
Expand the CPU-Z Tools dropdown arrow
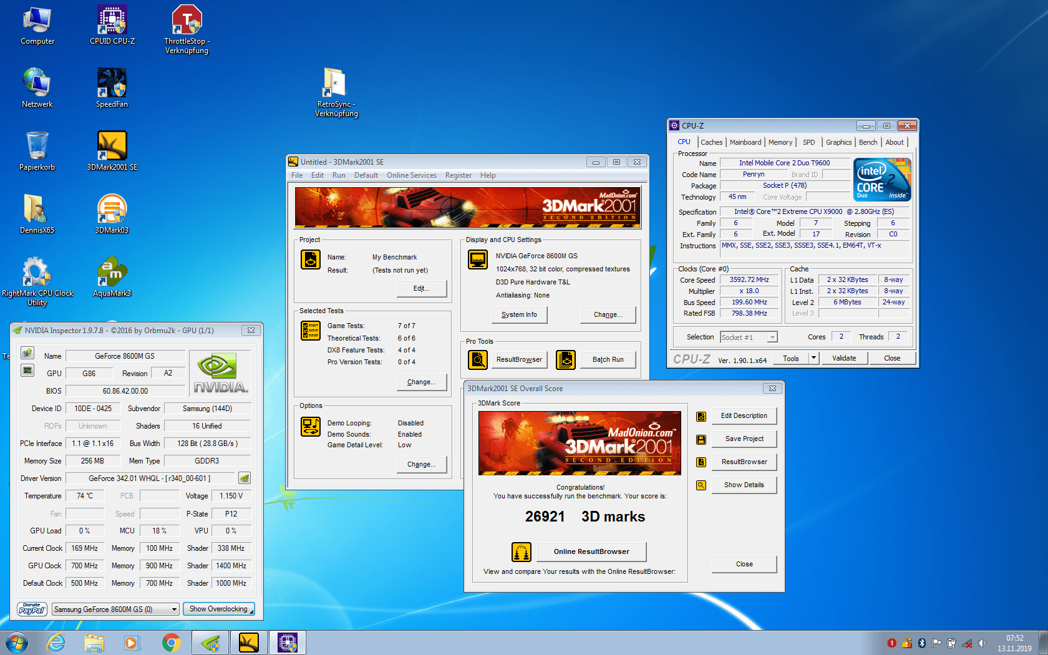pos(813,358)
